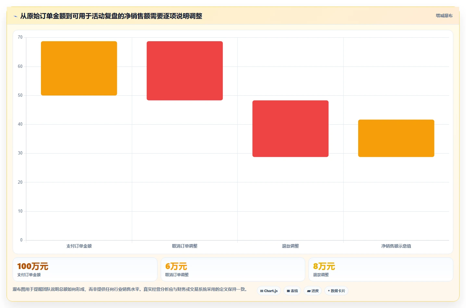Click the 6万元 value card
The image size is (466, 308).
(233, 269)
